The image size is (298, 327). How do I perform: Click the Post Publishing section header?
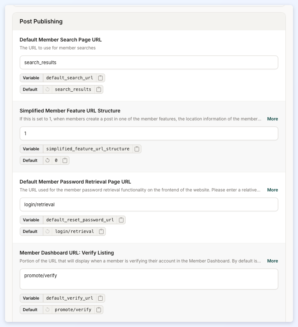pyautogui.click(x=149, y=22)
